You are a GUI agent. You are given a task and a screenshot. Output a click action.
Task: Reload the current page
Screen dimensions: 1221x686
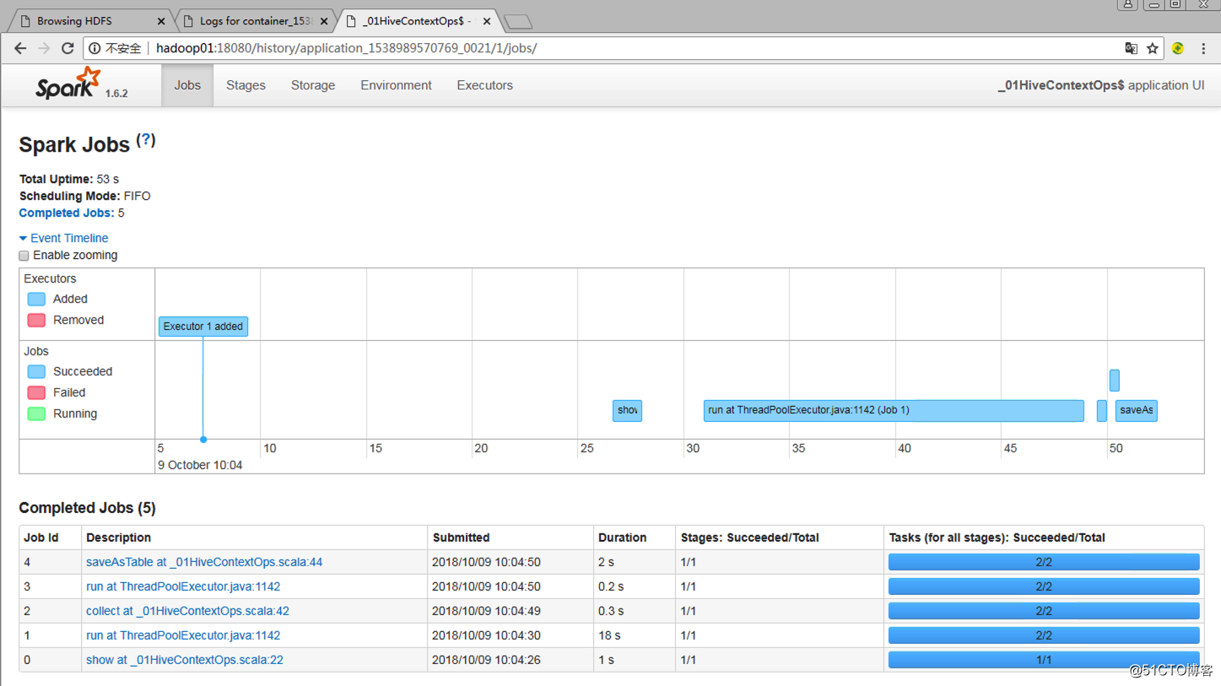(68, 48)
